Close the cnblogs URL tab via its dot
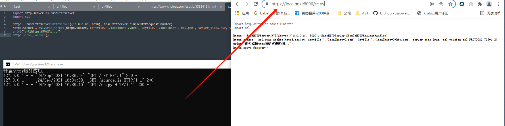The width and height of the screenshot is (505, 126). [221, 7]
